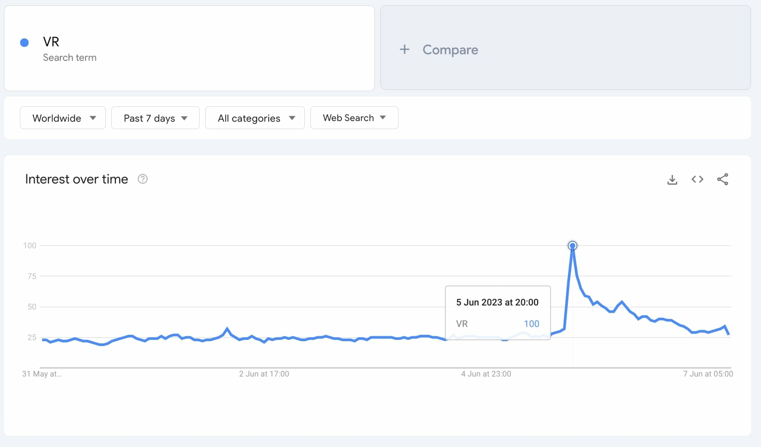Edit the VR search term
Screen dimensions: 761x447
51,42
